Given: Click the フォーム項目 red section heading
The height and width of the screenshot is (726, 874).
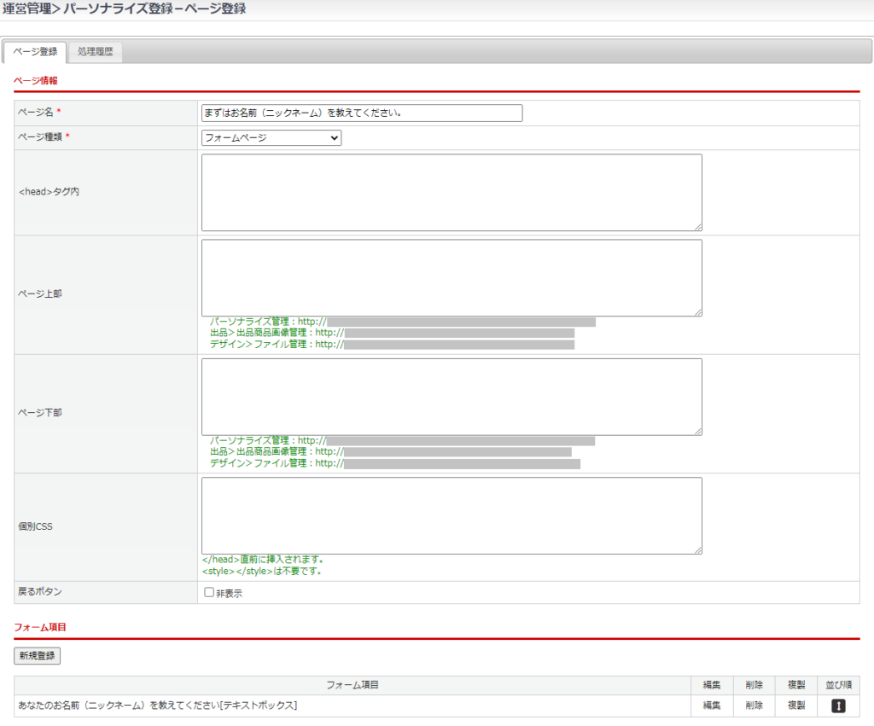Looking at the screenshot, I should coord(40,627).
